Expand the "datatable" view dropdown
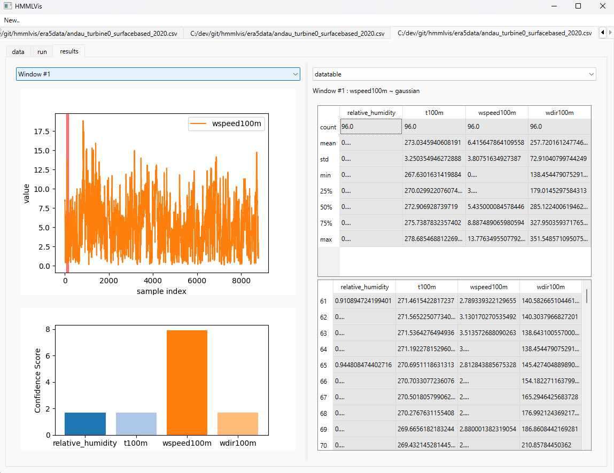Screen dimensions: 614x473 click(454, 74)
